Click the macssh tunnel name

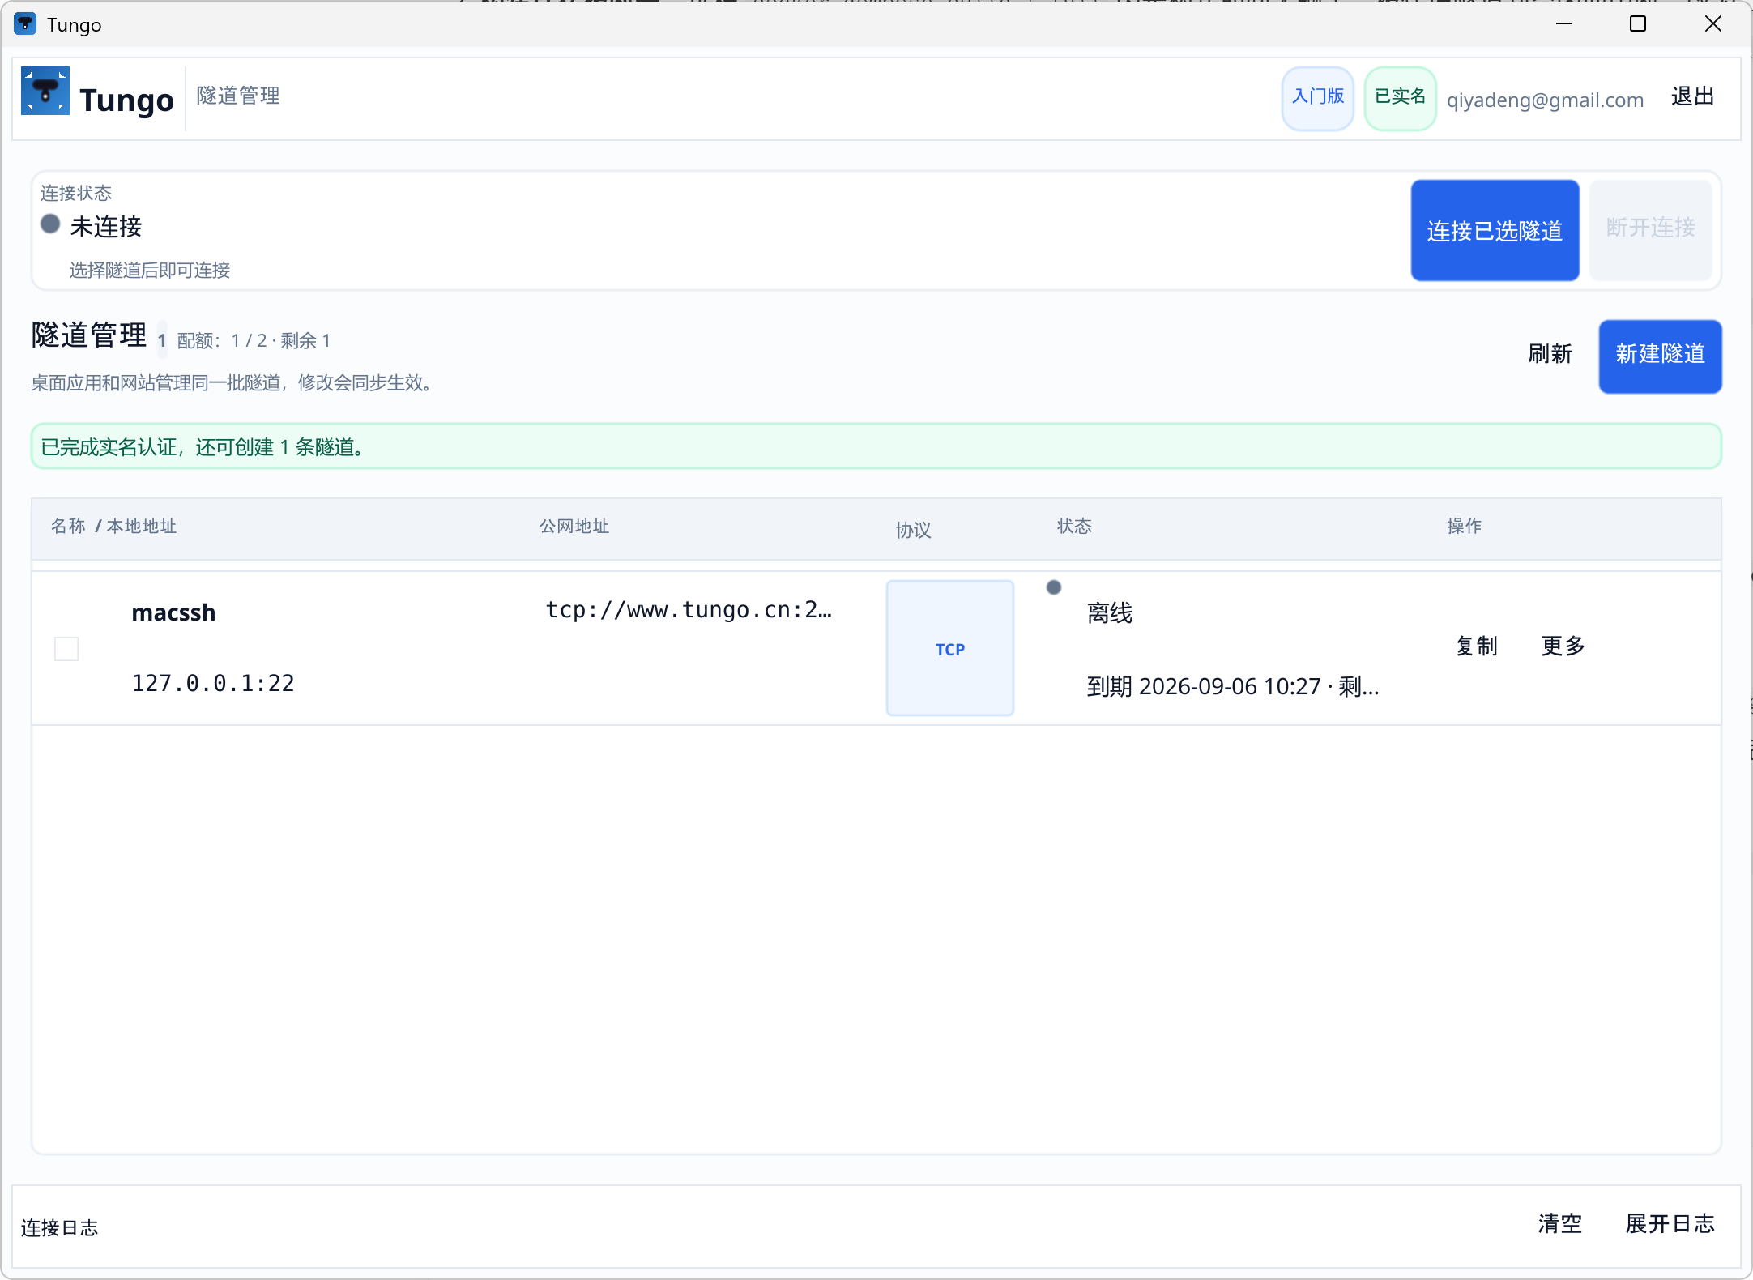click(x=173, y=612)
